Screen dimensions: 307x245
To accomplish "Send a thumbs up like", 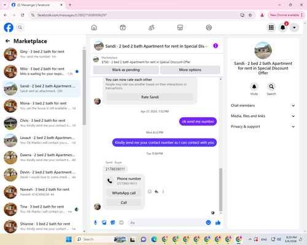I will (218, 222).
